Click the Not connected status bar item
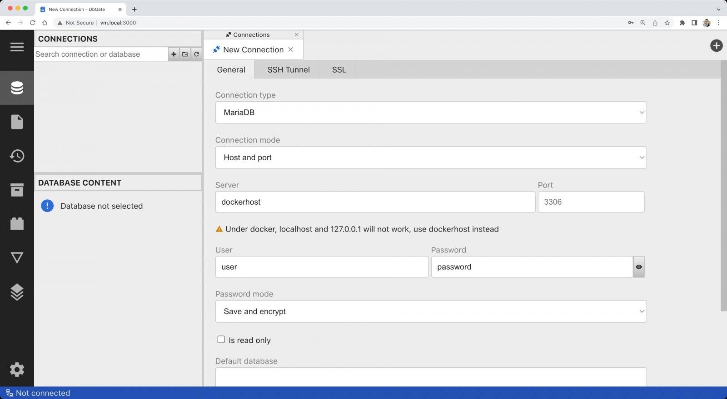The width and height of the screenshot is (727, 399). (38, 393)
